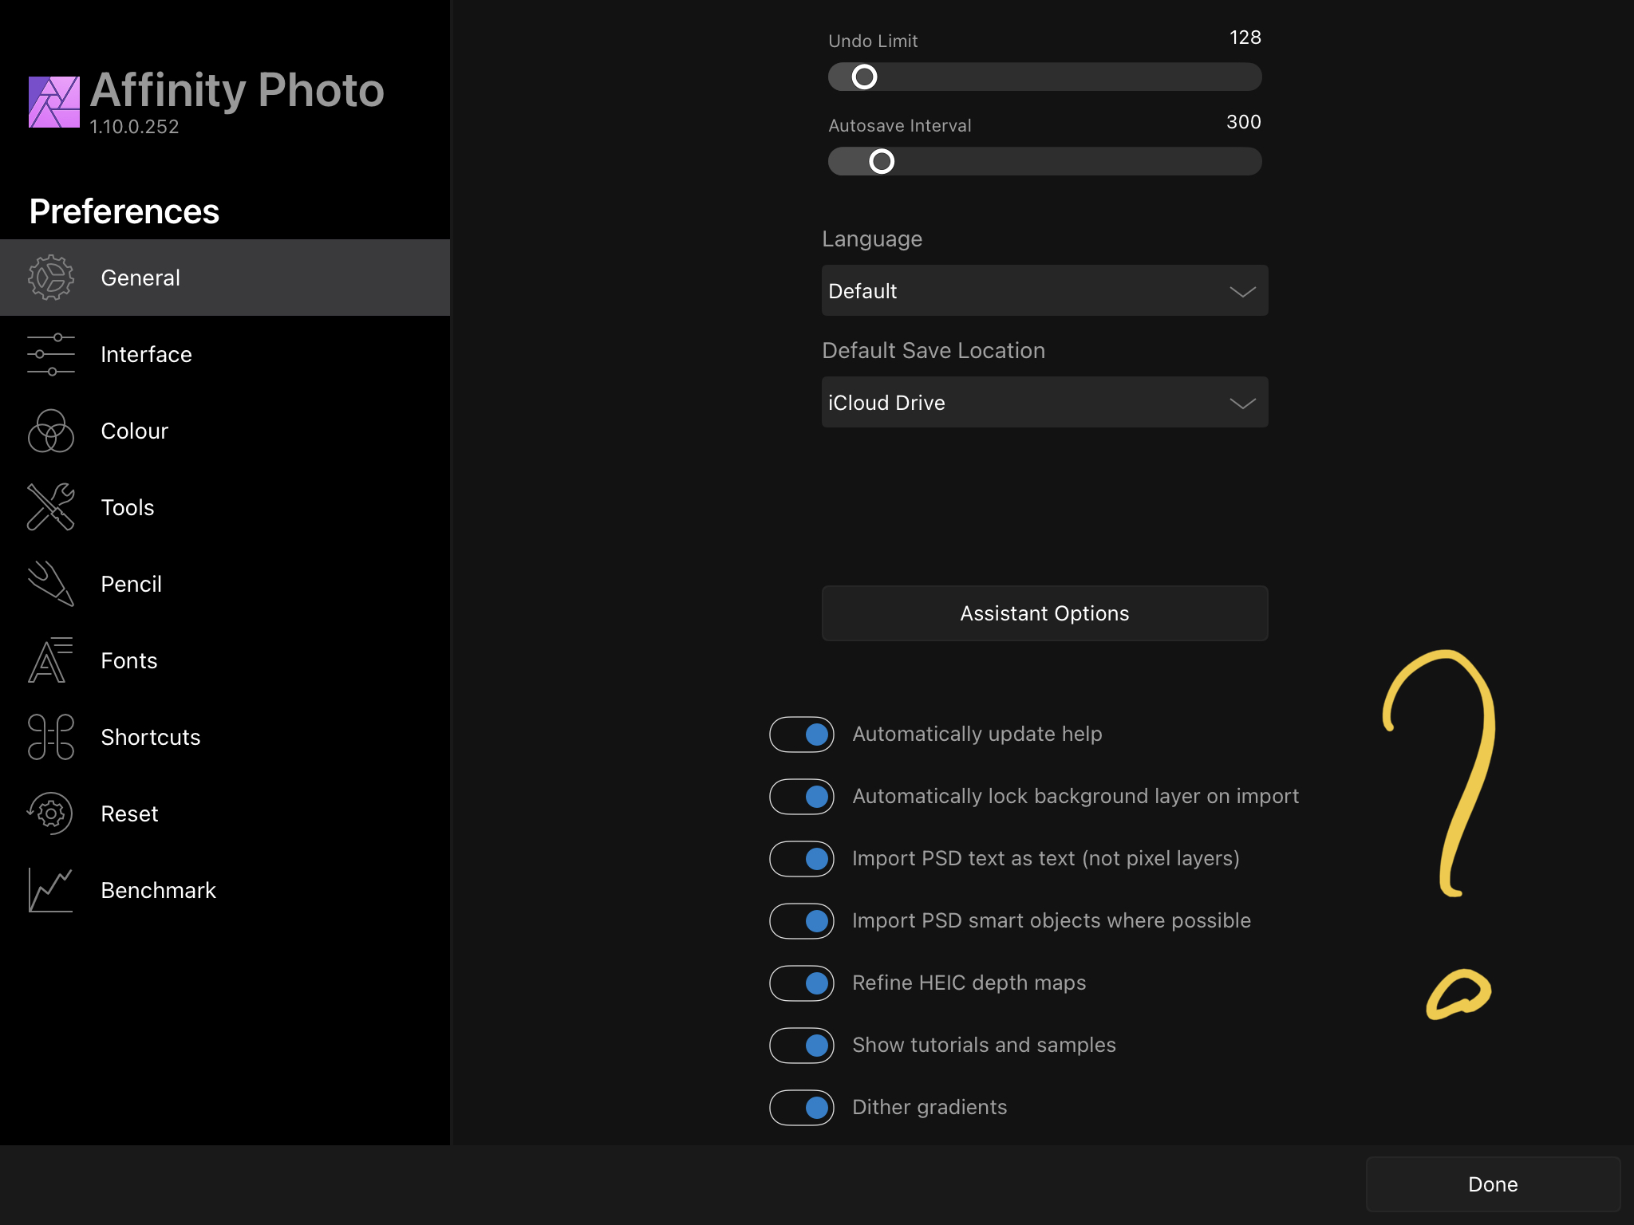Click the Undo Limit slider handle
This screenshot has width=1634, height=1225.
tap(864, 77)
